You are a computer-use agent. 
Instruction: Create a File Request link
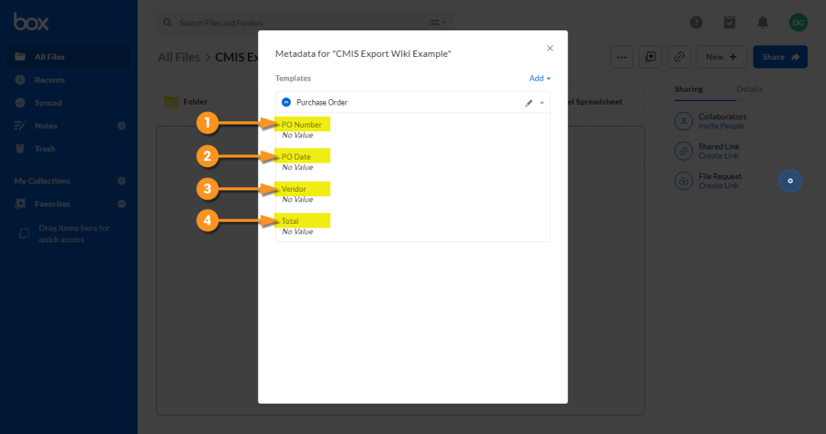(719, 186)
